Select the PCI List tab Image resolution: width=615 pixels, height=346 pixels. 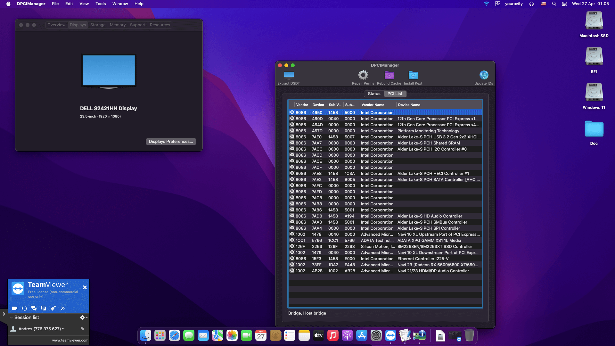point(395,94)
